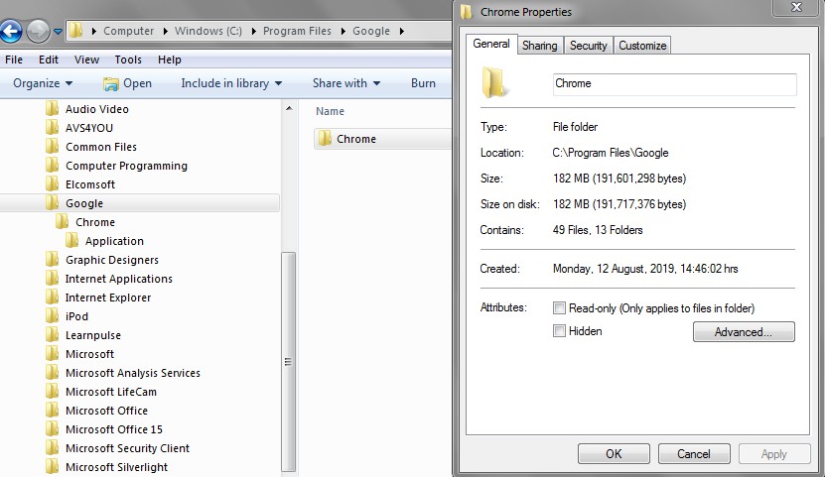Switch to Security tab in Chrome Properties

(589, 46)
